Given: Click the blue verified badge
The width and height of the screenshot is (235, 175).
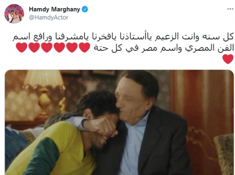Looking at the screenshot, I should point(85,9).
